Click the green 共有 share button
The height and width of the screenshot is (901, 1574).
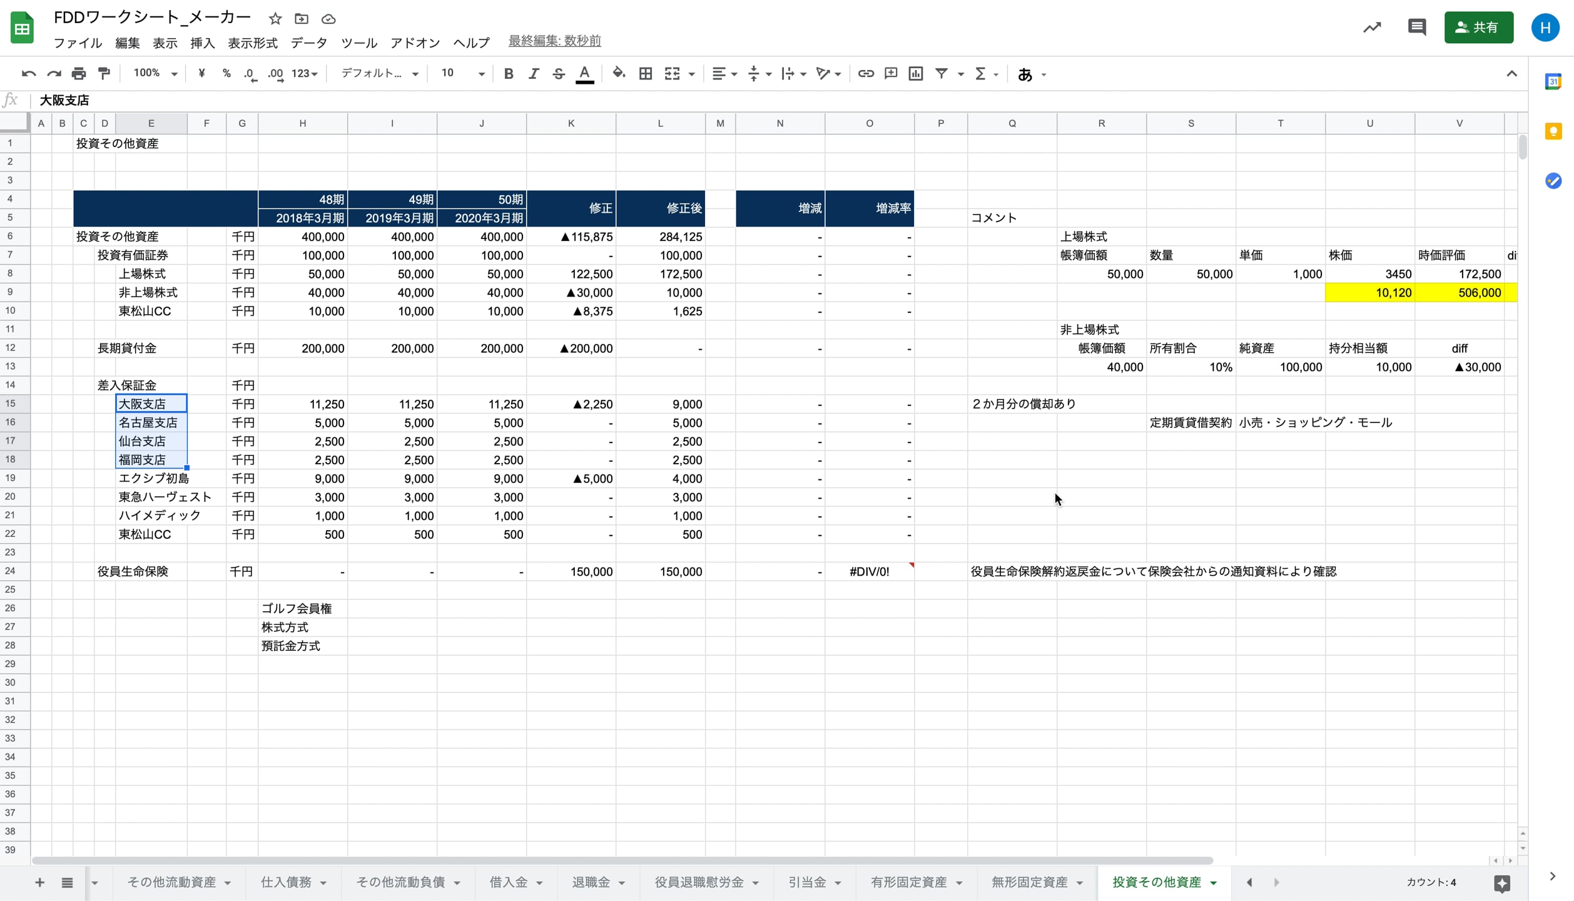(1478, 28)
